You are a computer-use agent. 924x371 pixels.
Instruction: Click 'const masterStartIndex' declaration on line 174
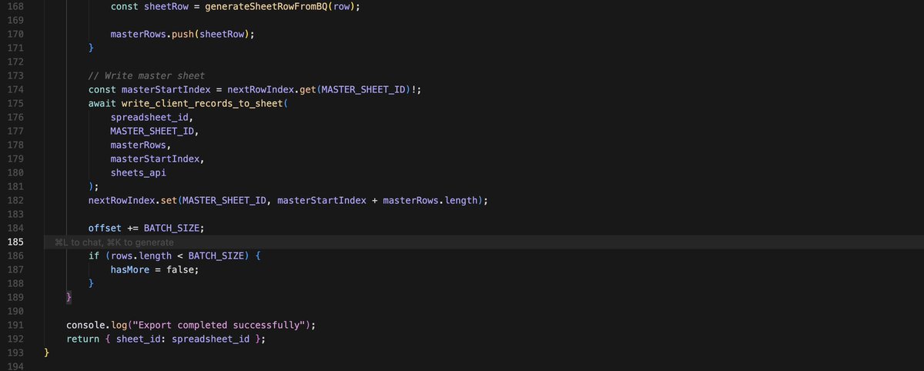149,89
